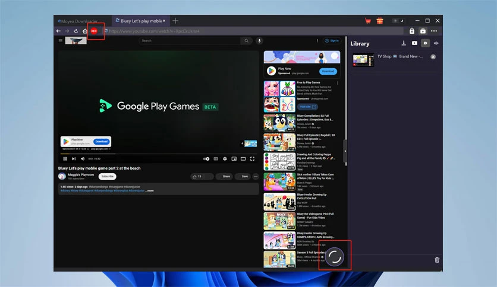
Task: Open the Drawing And Coloring Peppa Pig video
Action: (x=279, y=161)
